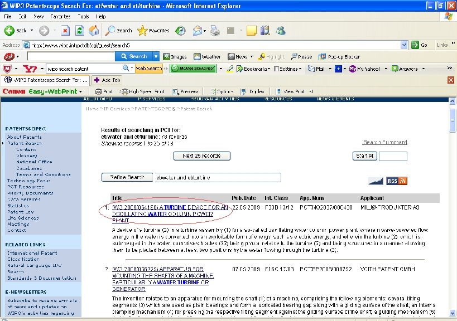Open the Ask Search button dropdown arrow

(156, 56)
